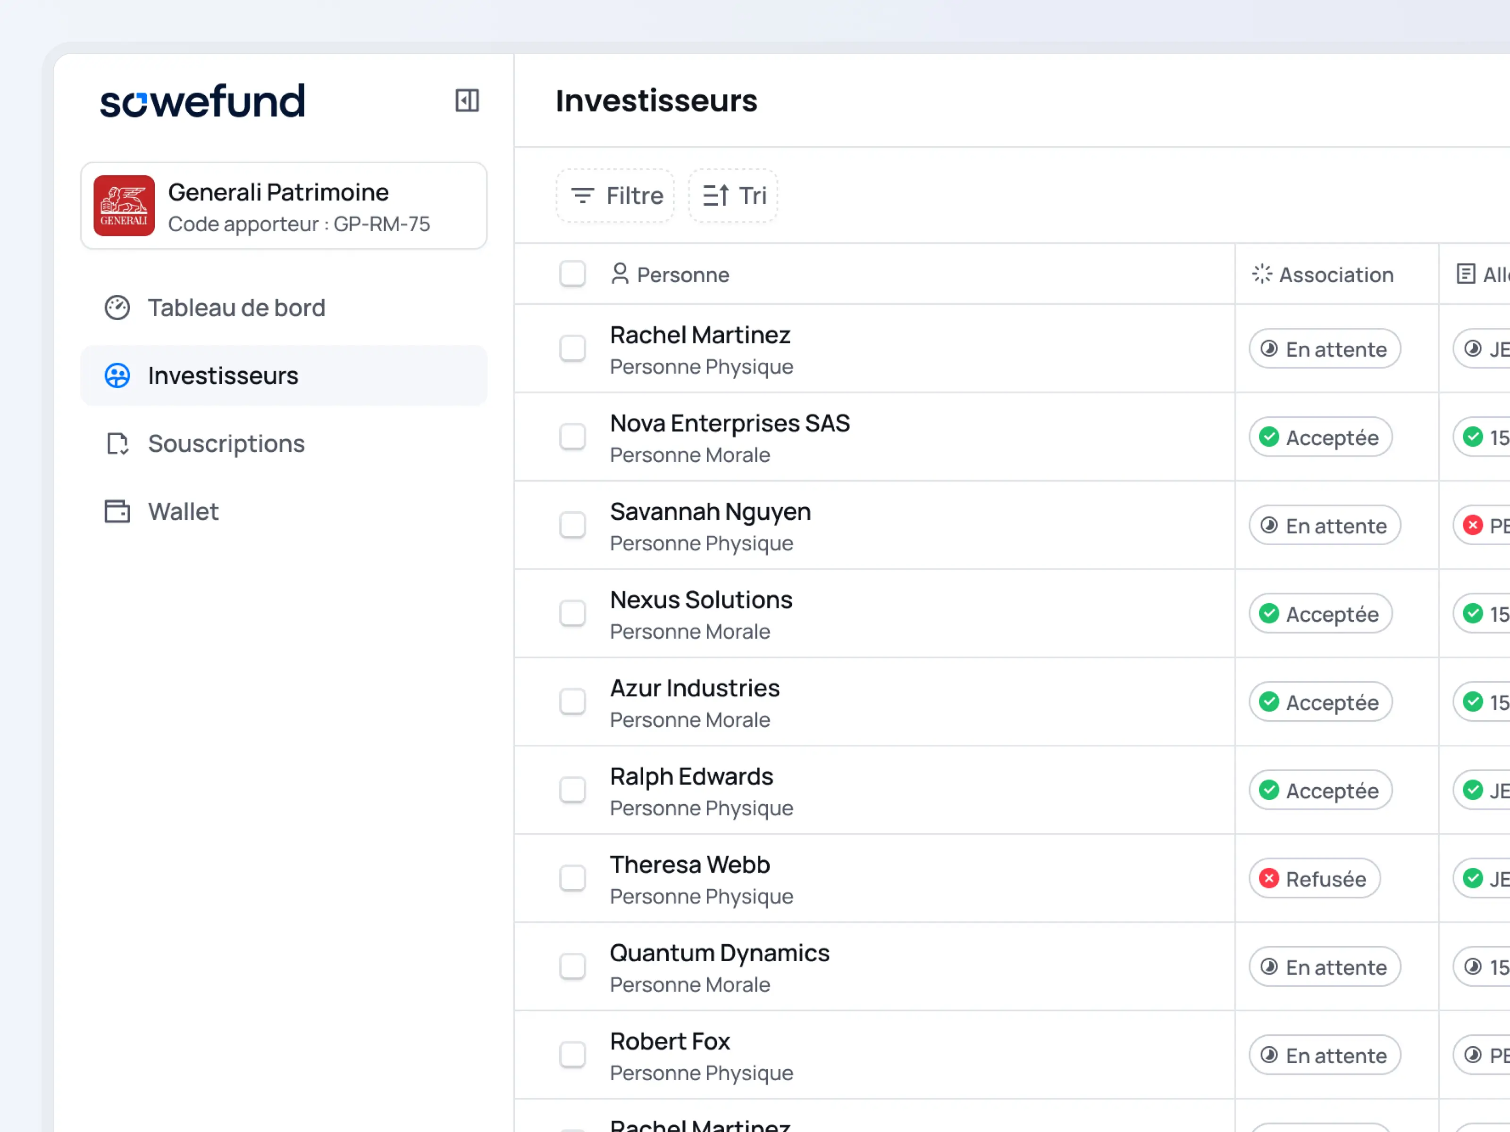Check the Quantum Dynamics checkbox
Screen dimensions: 1510x1132
[573, 967]
